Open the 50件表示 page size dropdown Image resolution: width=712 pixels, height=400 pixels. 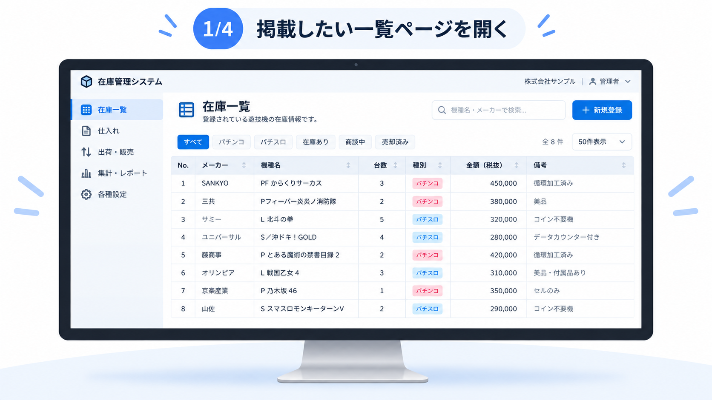602,142
